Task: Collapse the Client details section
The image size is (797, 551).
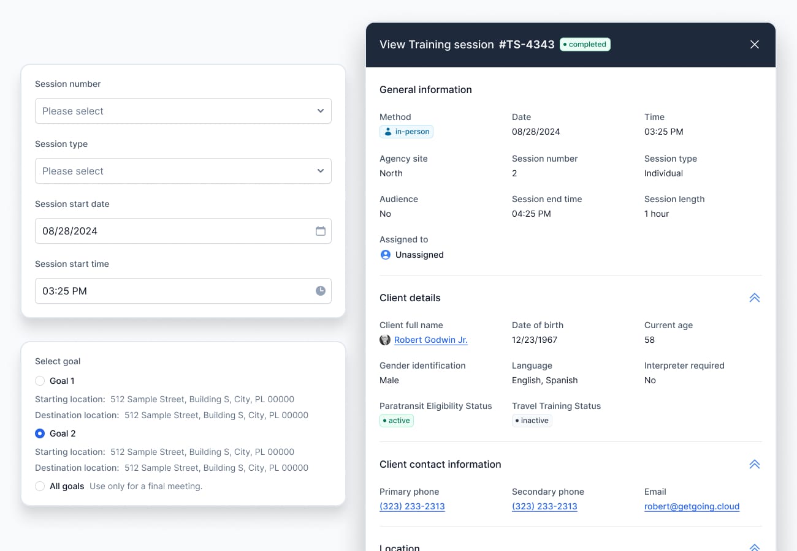Action: click(x=755, y=298)
